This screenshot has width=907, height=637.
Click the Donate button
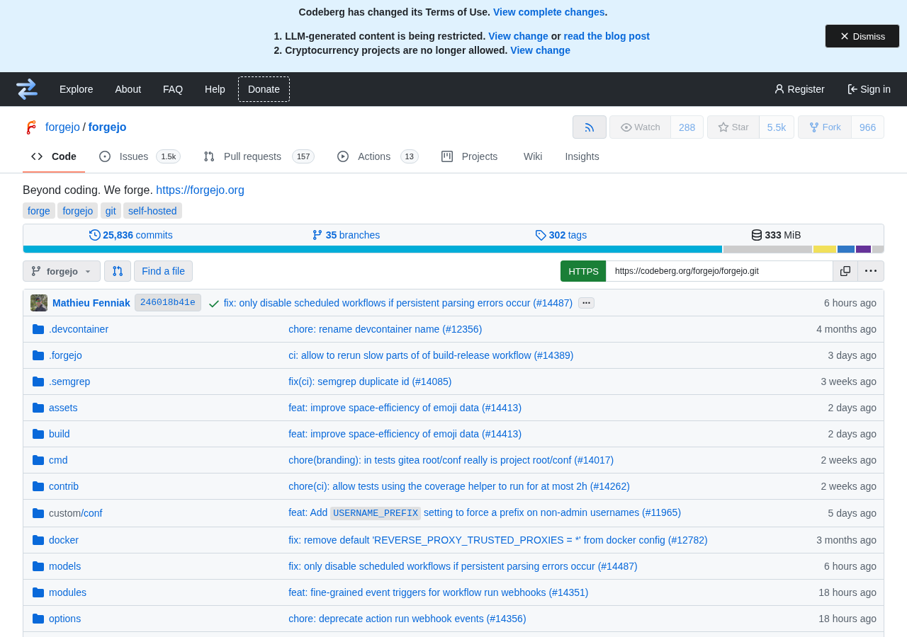tap(264, 89)
